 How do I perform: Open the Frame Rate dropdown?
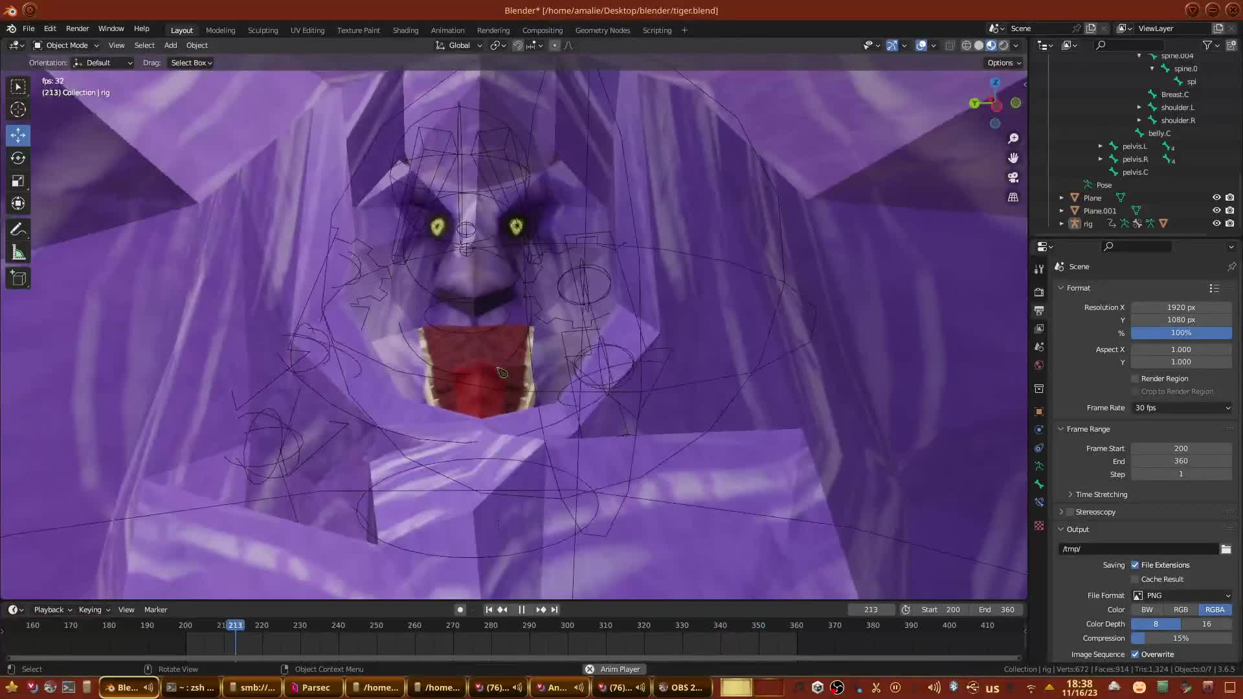pos(1181,408)
